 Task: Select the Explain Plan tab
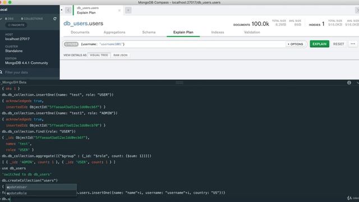(183, 33)
